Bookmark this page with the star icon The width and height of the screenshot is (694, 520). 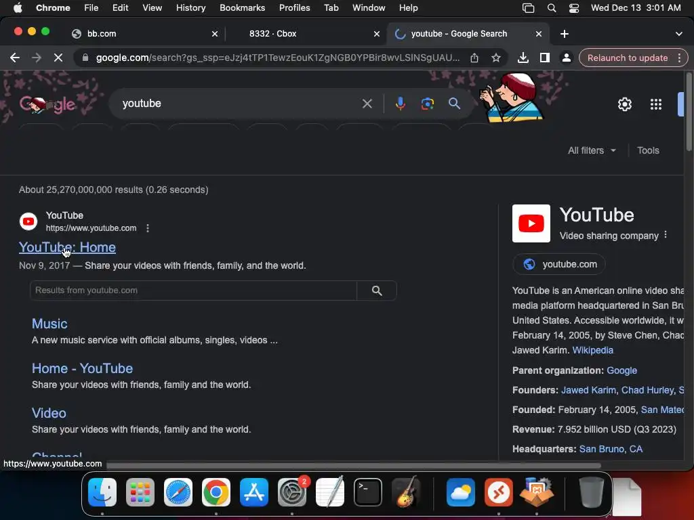click(x=495, y=58)
